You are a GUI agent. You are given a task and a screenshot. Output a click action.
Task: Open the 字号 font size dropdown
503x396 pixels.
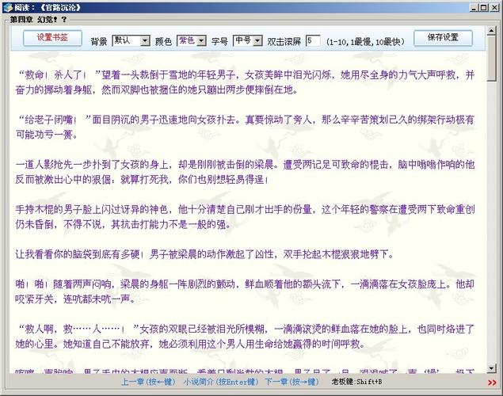tap(248, 40)
